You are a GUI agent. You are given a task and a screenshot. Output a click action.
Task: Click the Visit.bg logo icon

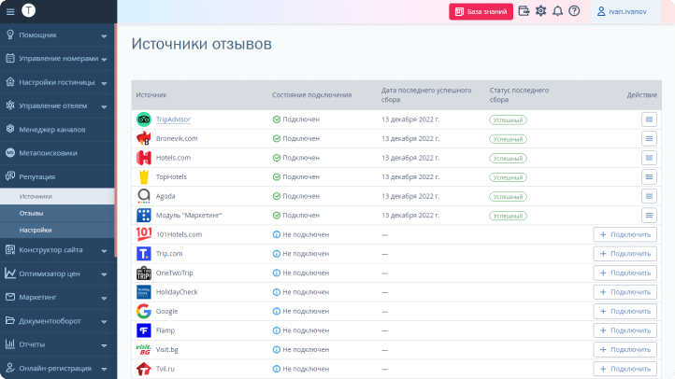click(x=144, y=349)
